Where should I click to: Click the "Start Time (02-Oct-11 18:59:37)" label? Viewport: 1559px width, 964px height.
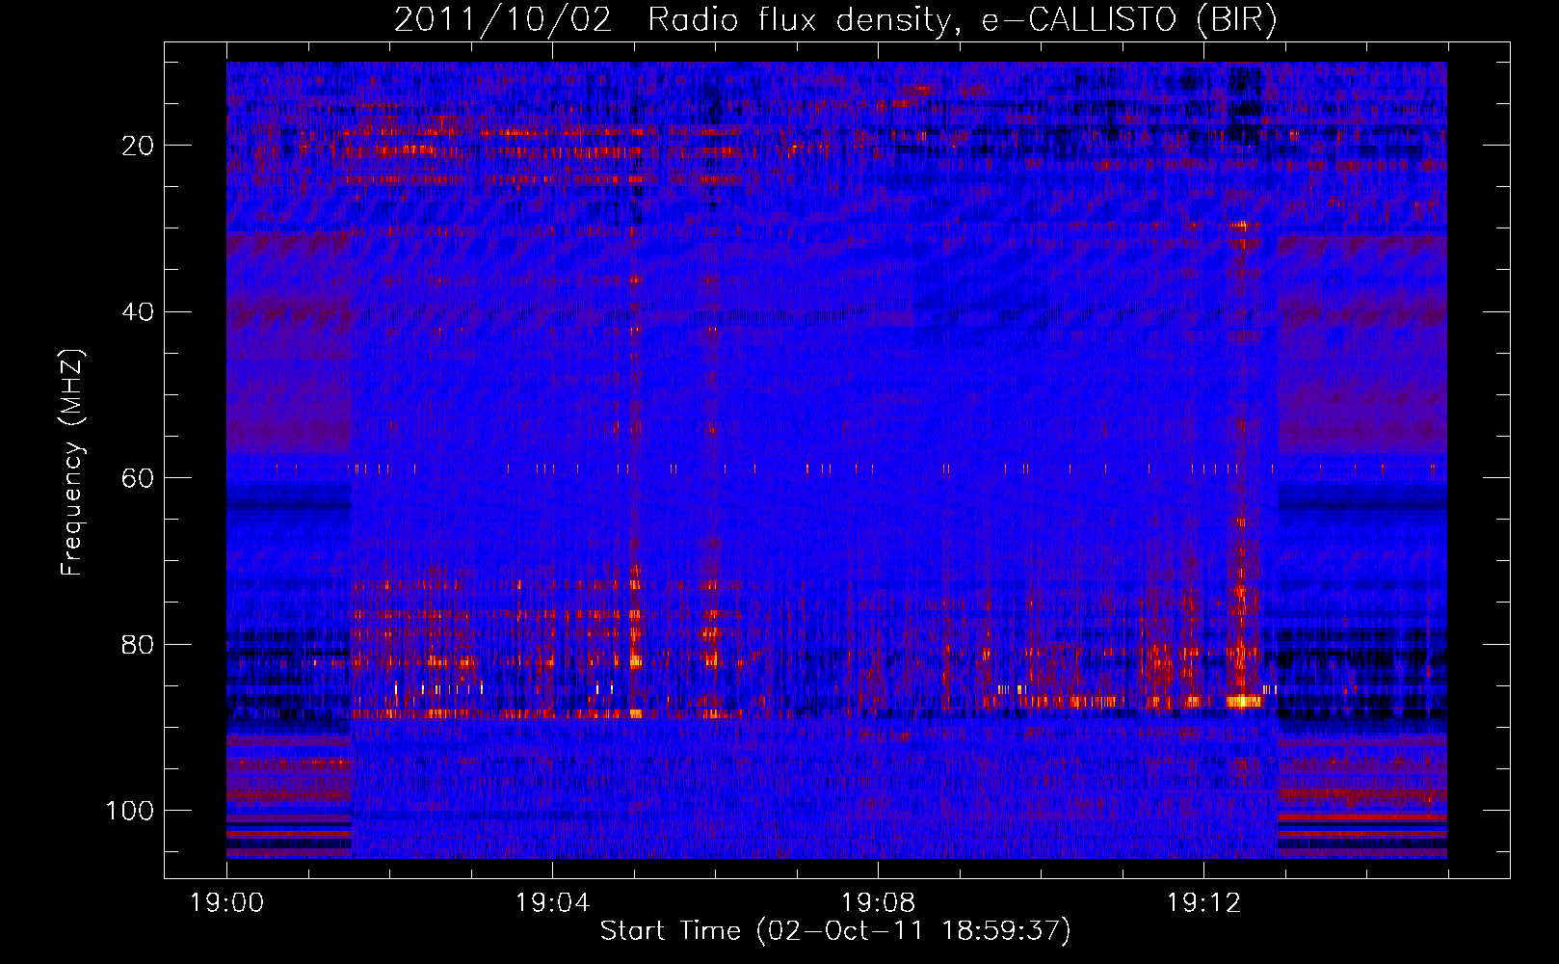point(835,931)
